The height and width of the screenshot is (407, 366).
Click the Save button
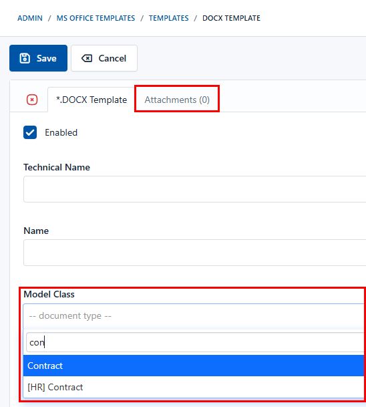click(x=38, y=58)
